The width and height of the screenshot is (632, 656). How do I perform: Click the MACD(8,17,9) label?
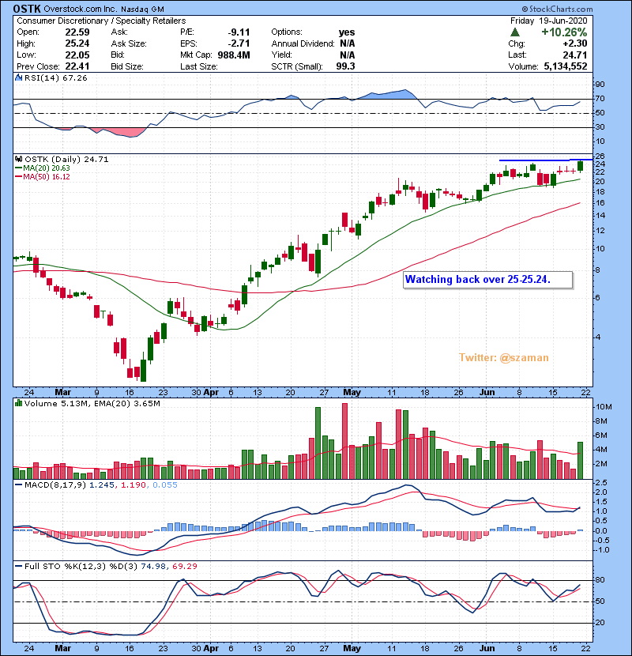point(55,485)
